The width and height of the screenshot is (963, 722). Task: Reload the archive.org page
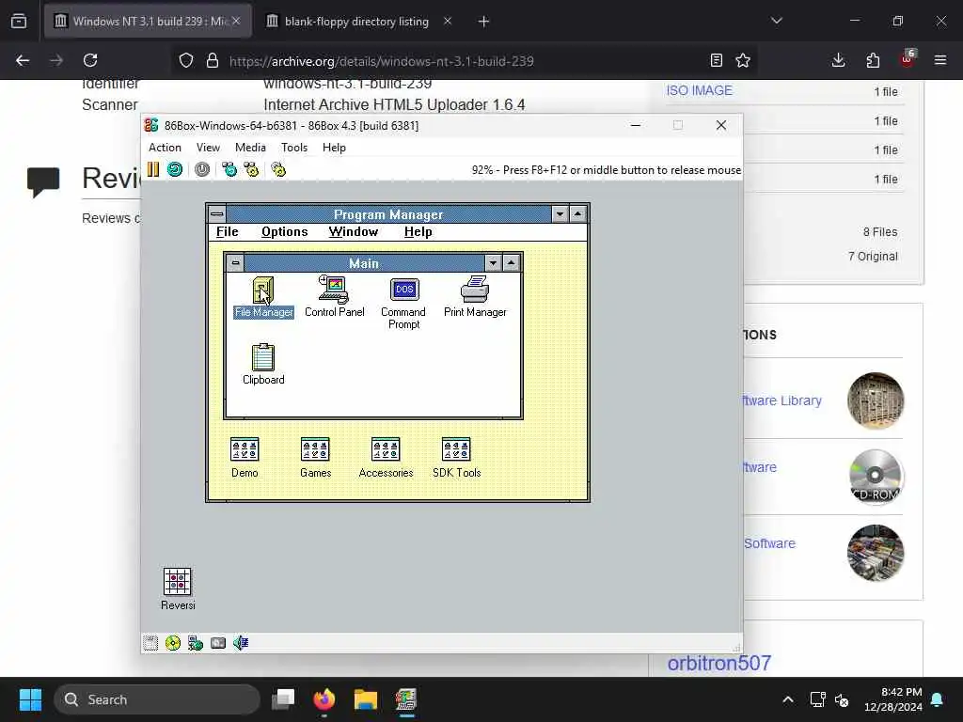pos(90,60)
